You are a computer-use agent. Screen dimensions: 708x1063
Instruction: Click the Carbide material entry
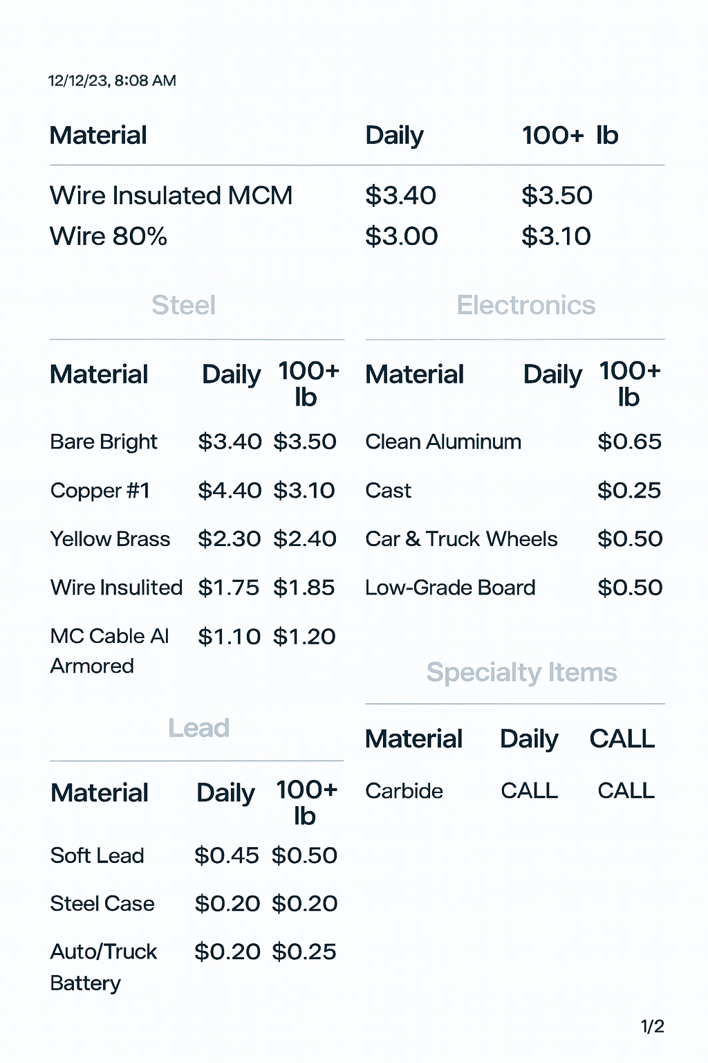404,791
